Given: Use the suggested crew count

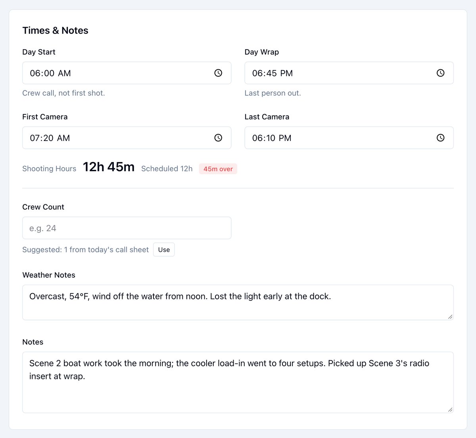Looking at the screenshot, I should [164, 249].
